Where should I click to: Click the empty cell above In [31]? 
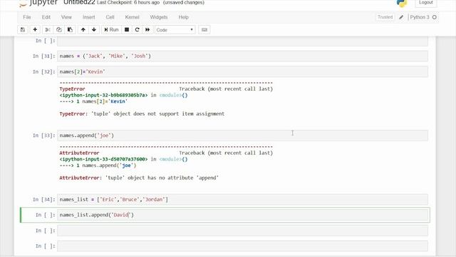(x=242, y=41)
